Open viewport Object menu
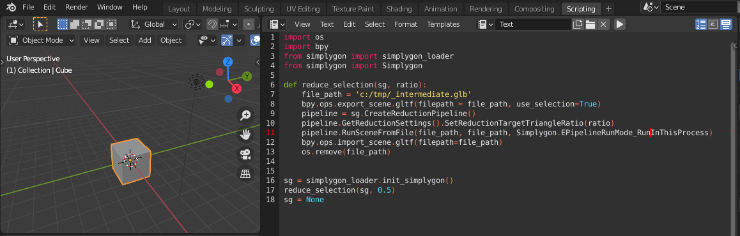 (171, 41)
